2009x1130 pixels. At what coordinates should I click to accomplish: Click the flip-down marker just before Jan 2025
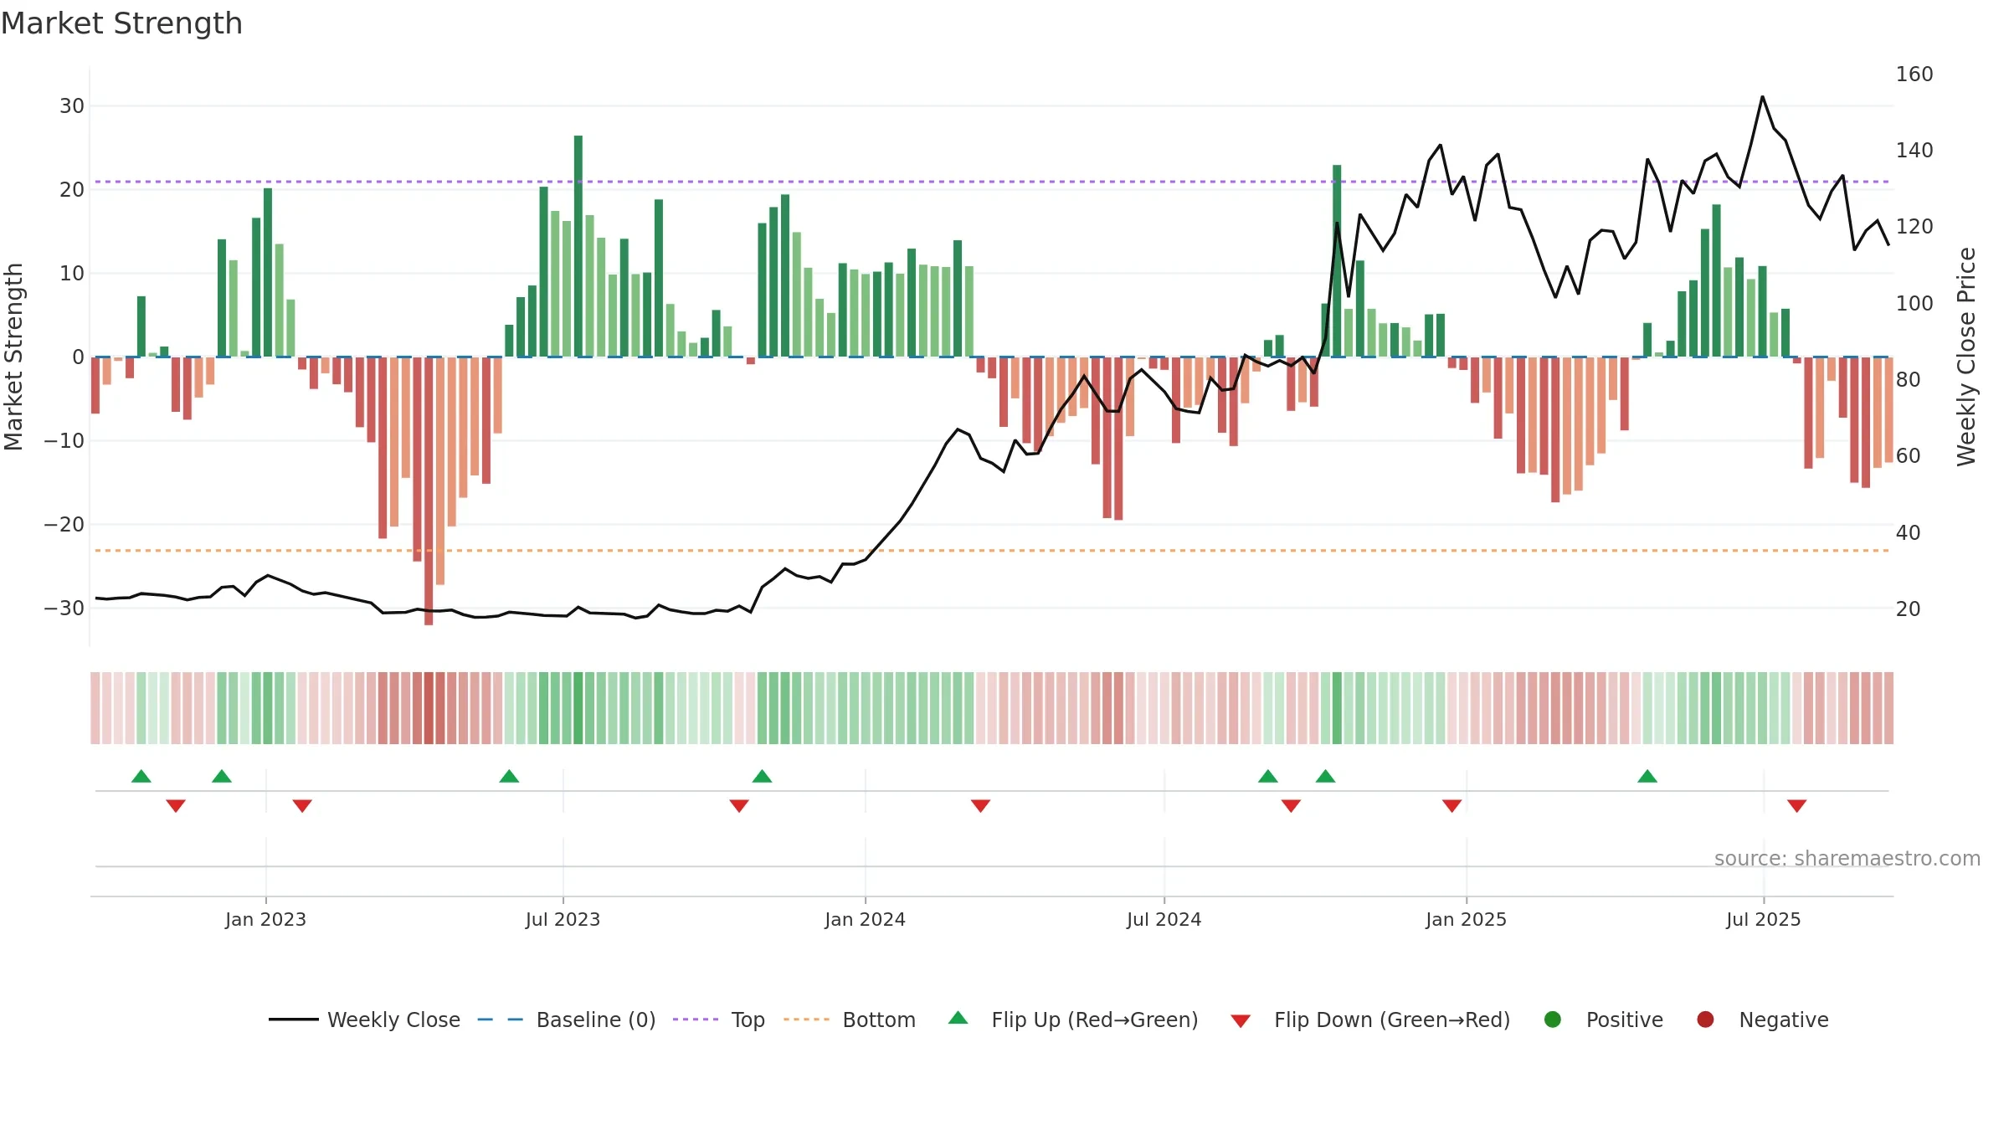point(1452,806)
